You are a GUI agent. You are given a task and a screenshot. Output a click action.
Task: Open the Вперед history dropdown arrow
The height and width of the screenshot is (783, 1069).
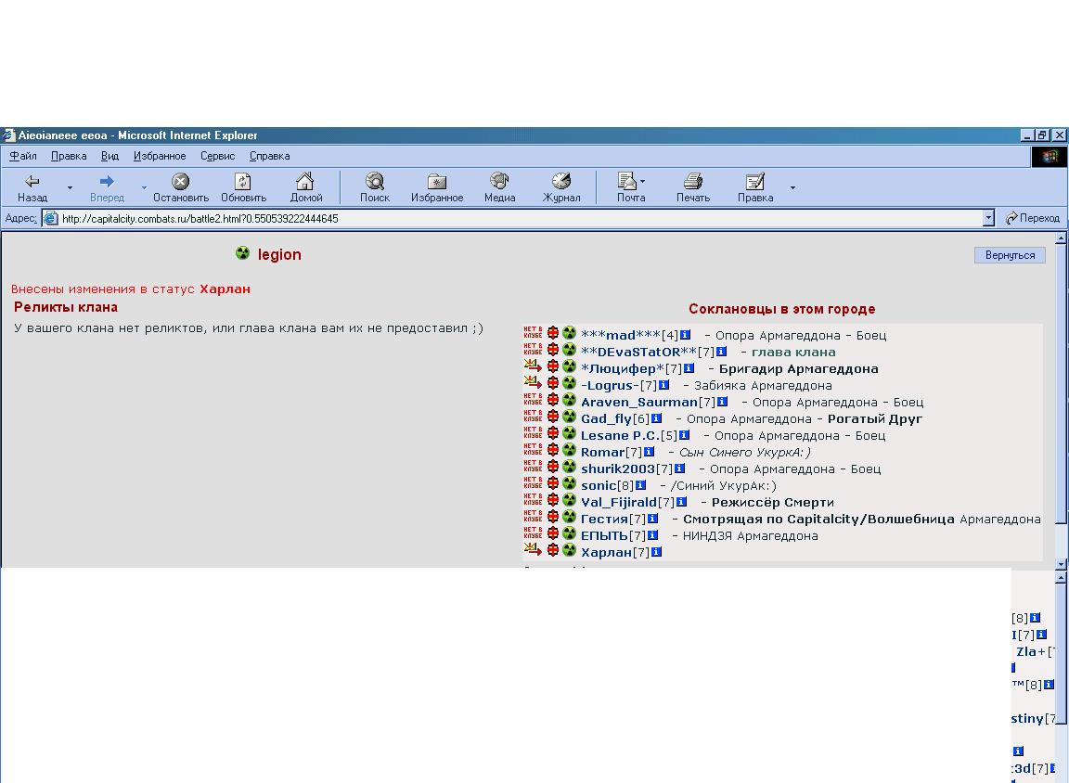pos(144,187)
